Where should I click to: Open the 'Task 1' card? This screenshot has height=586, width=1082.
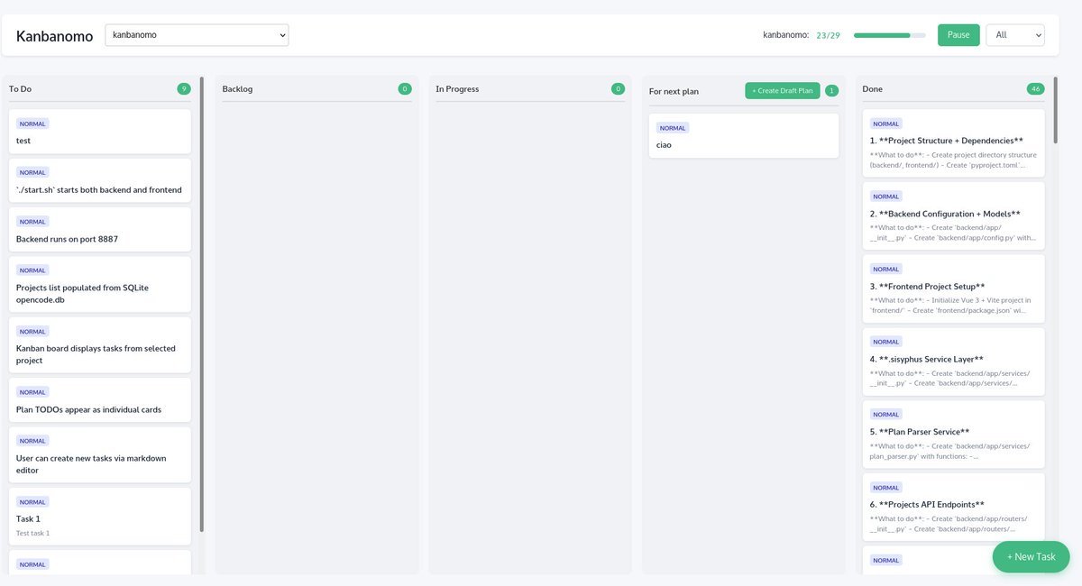click(x=100, y=517)
